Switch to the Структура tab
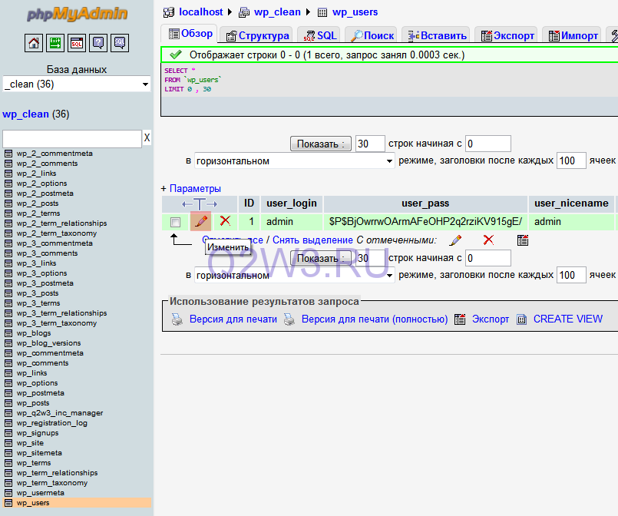 257,35
